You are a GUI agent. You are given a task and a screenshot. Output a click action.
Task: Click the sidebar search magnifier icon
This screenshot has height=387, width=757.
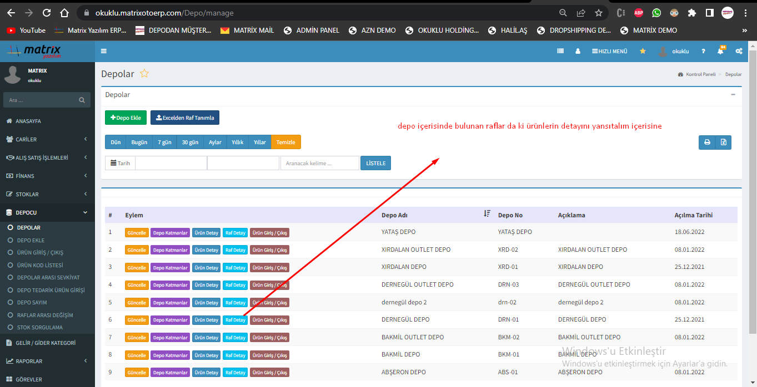tap(82, 100)
